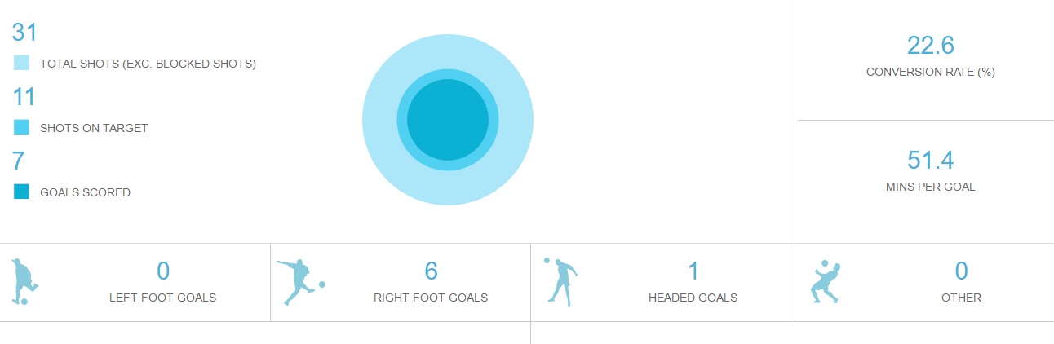Screen dimensions: 1054x344
Task: Click the Right Foot Goals label
Action: tap(431, 298)
